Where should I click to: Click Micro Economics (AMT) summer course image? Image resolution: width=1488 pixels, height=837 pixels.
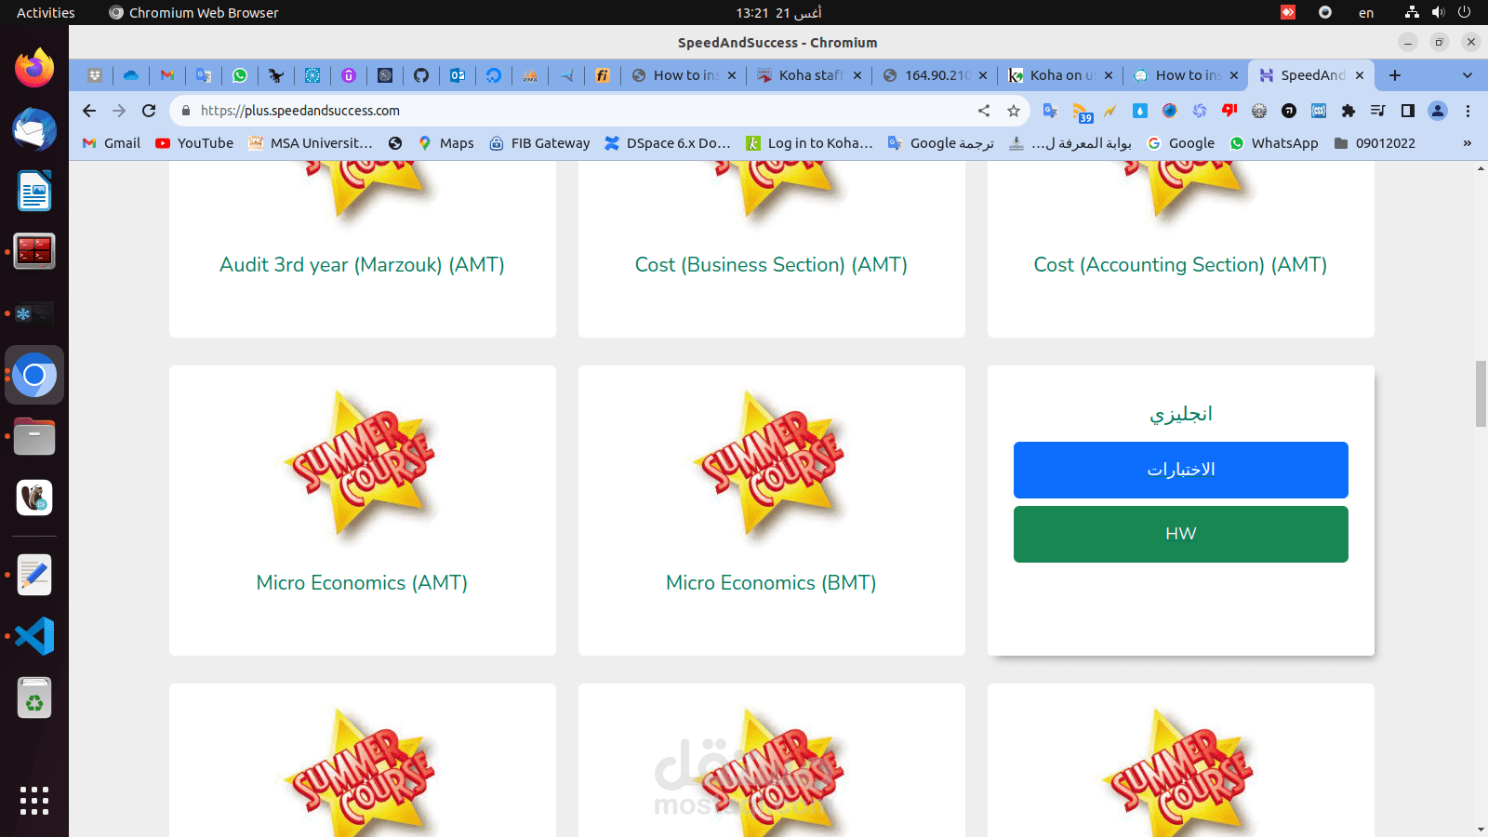[x=363, y=465]
